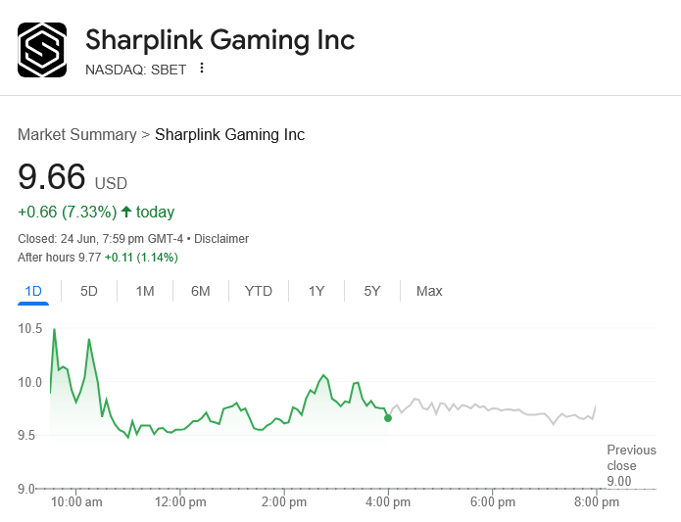Click the Previous close 9.00 label

tap(624, 465)
